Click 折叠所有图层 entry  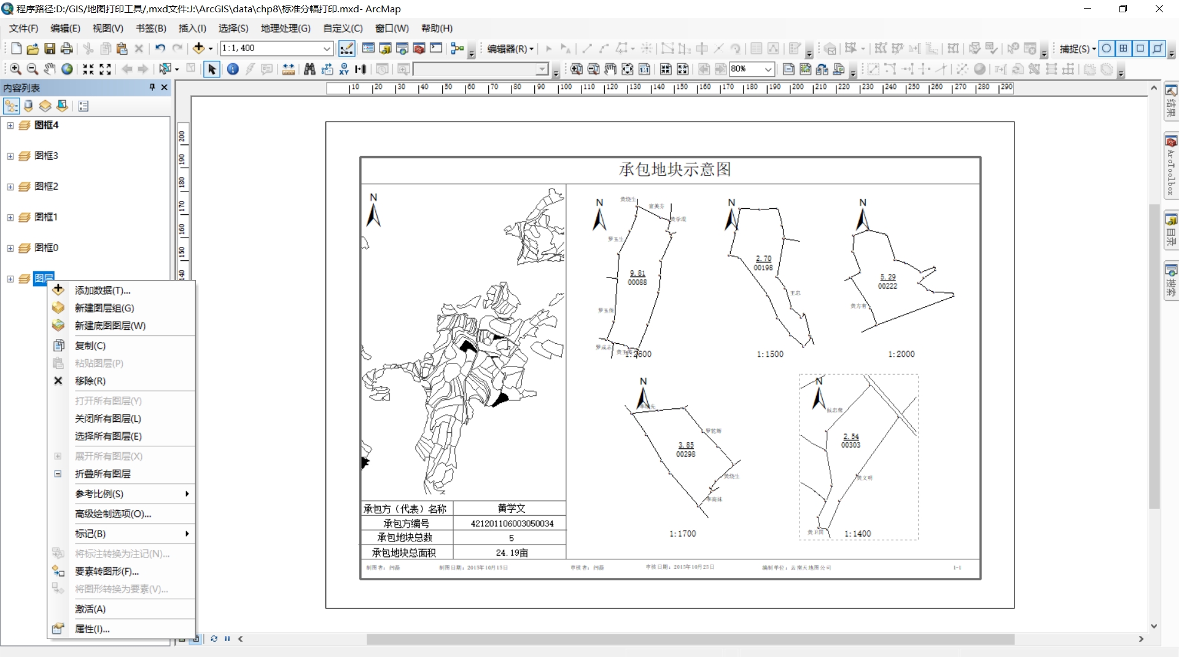122,474
